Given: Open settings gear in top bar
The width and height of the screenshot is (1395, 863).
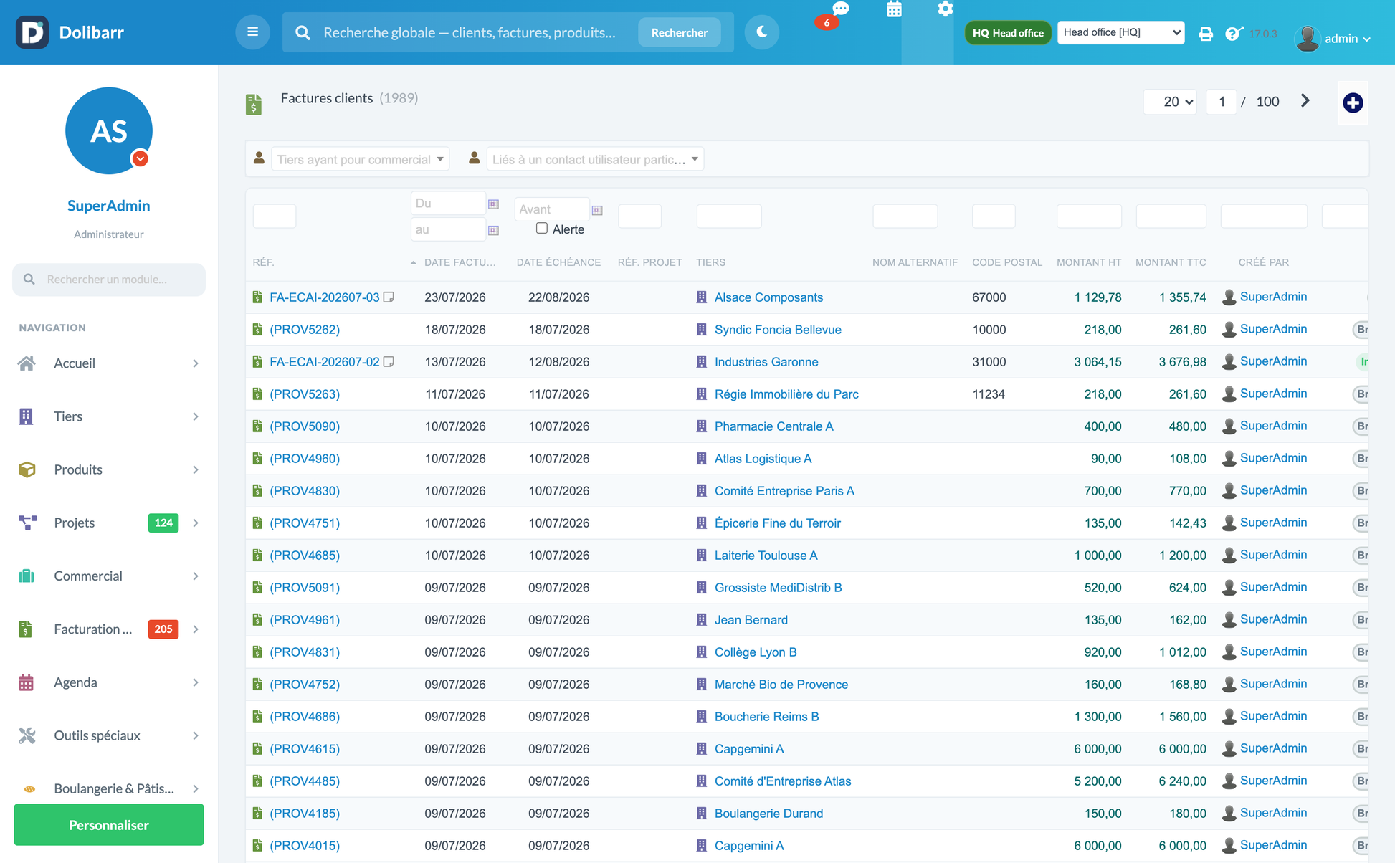Looking at the screenshot, I should 946,9.
